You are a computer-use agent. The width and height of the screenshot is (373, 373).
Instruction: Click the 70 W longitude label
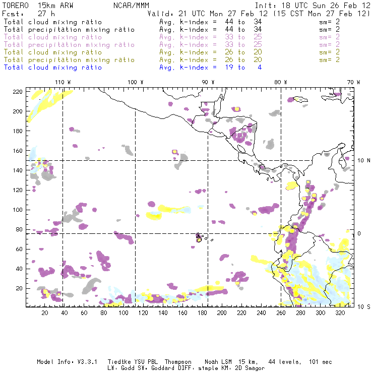tap(353, 82)
